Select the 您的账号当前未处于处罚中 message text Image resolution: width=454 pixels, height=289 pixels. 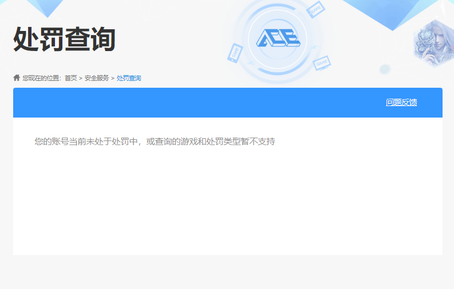155,142
